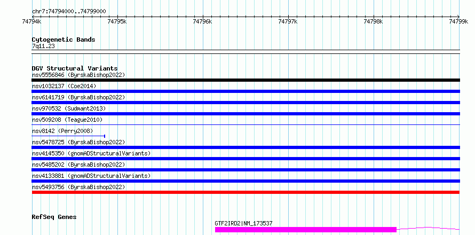Image resolution: width=475 pixels, height=235 pixels.
Task: Click the magenta GTF2IRD2 exon block
Action: [x=306, y=230]
